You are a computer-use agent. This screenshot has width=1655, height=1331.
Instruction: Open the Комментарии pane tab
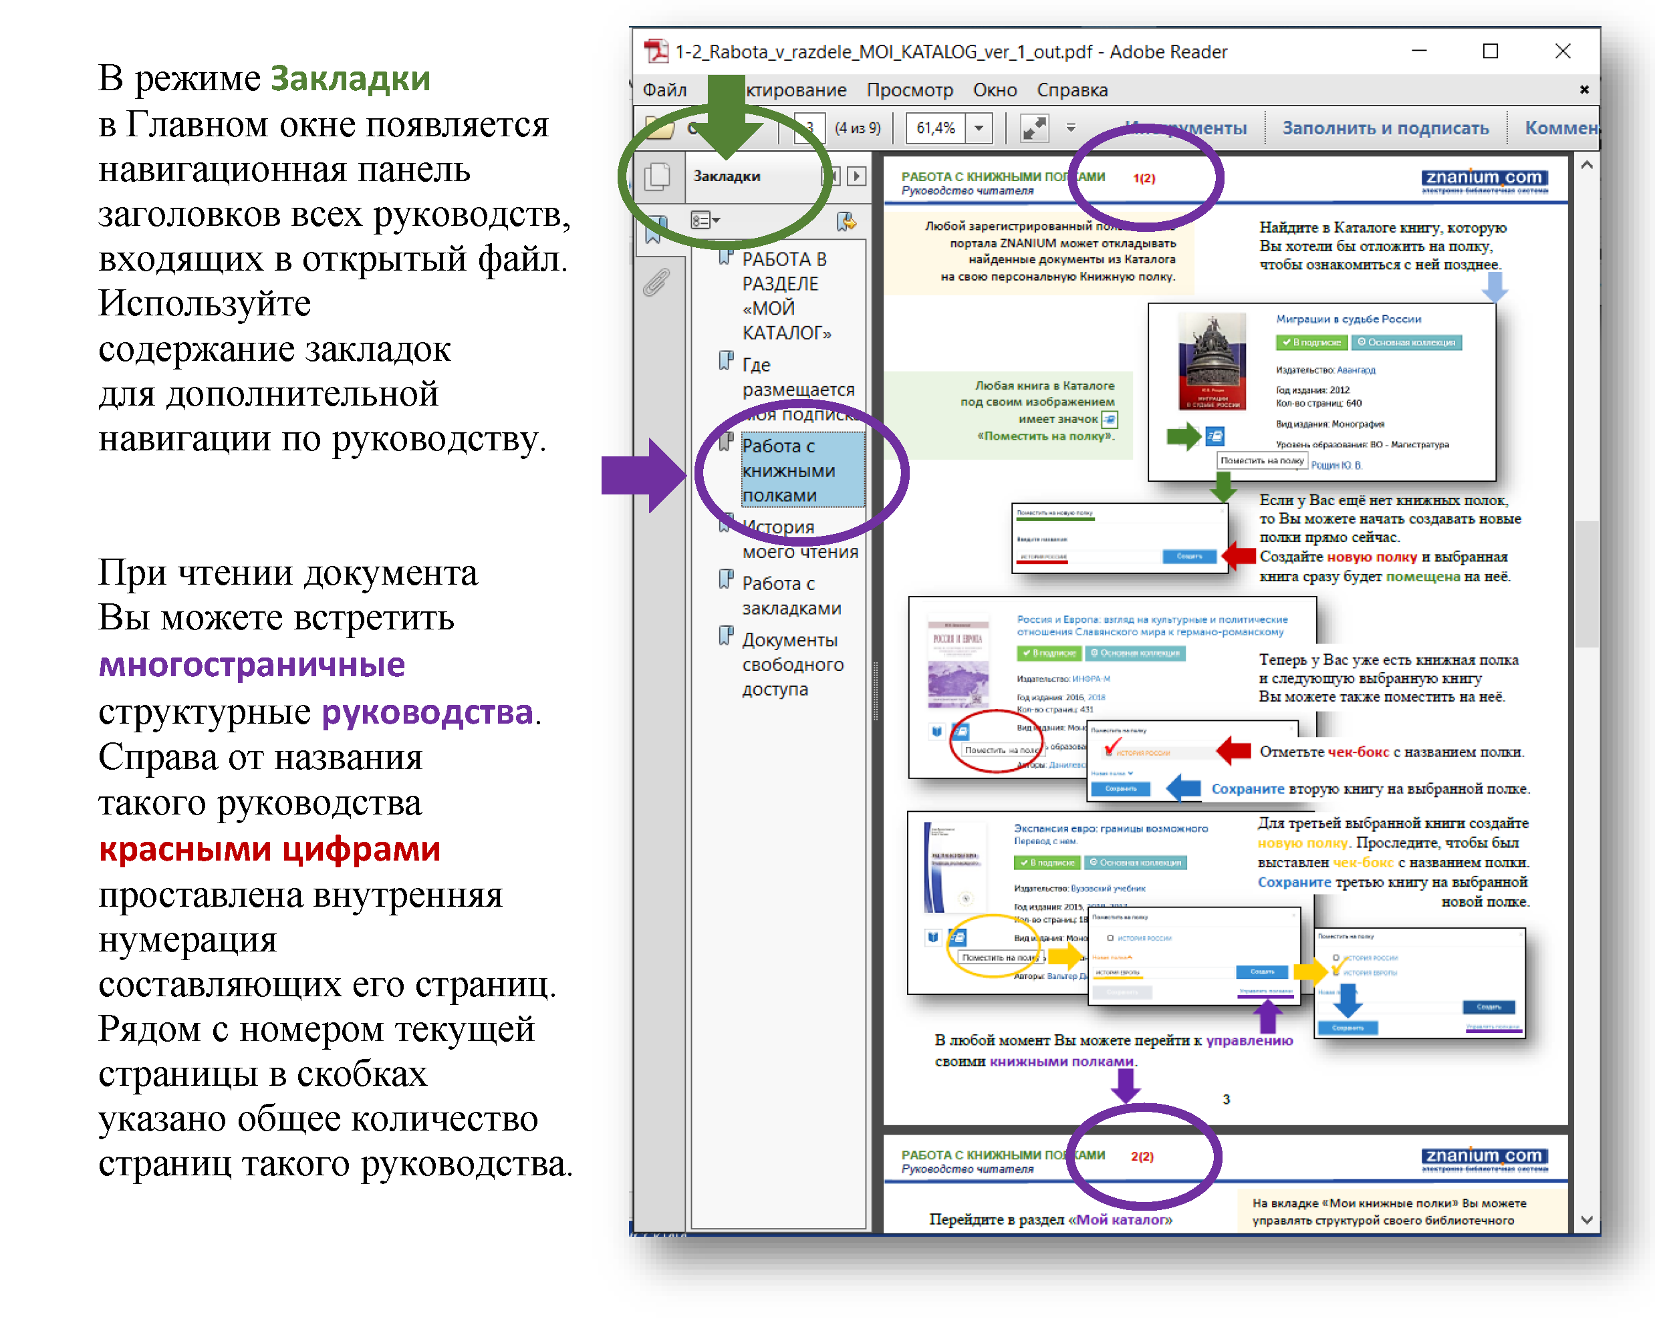pos(1561,128)
